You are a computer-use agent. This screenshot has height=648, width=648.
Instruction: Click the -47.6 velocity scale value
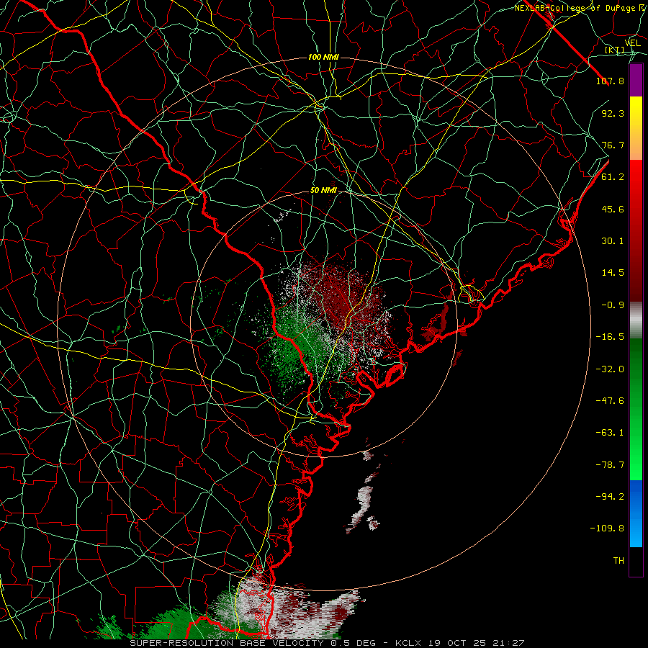point(610,401)
